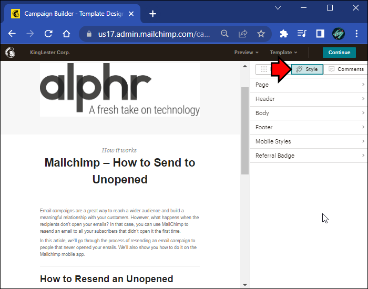
Task: Toggle the browser side panel icon
Action: (x=320, y=34)
